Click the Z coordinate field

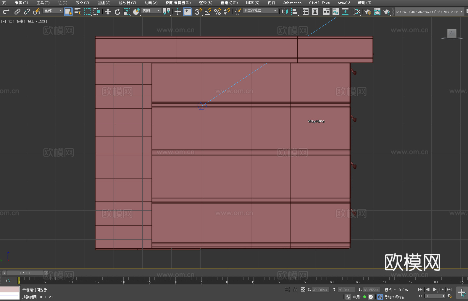(x=371, y=290)
